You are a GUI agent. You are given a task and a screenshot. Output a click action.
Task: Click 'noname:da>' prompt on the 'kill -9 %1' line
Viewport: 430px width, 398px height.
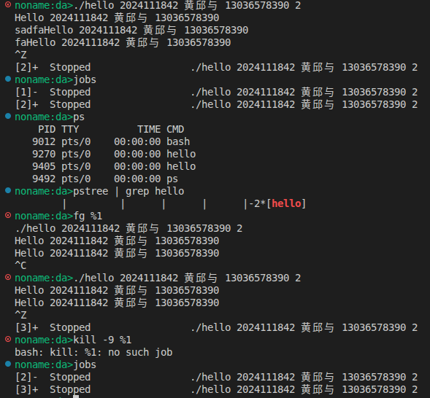tap(44, 340)
